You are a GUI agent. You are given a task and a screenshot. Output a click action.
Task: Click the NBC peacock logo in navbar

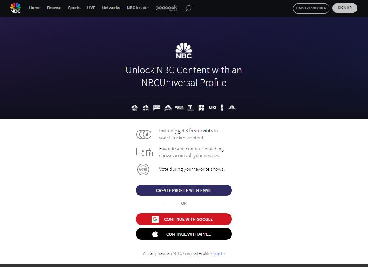pyautogui.click(x=14, y=8)
